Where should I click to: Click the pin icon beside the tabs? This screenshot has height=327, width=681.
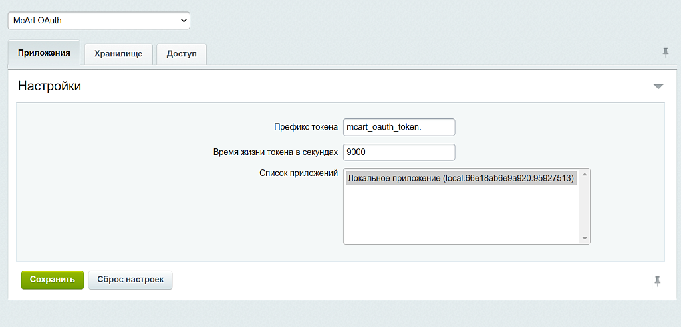(x=665, y=53)
